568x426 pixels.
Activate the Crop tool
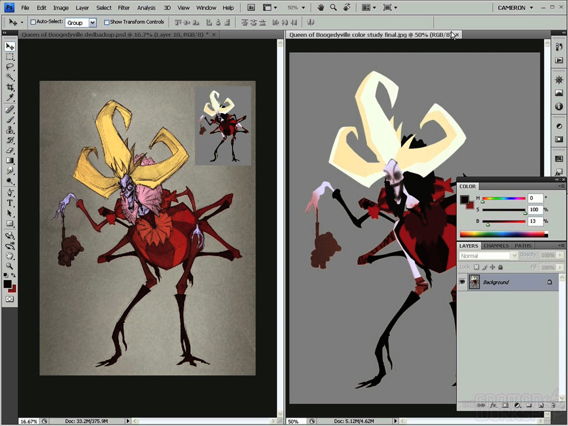coord(10,88)
